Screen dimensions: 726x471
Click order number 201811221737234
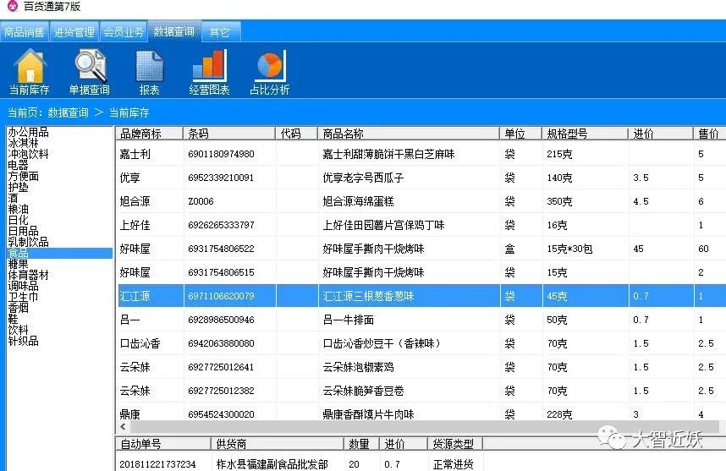tap(157, 464)
